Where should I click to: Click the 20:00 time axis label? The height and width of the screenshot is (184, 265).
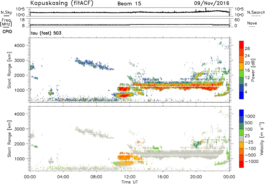click(x=196, y=177)
